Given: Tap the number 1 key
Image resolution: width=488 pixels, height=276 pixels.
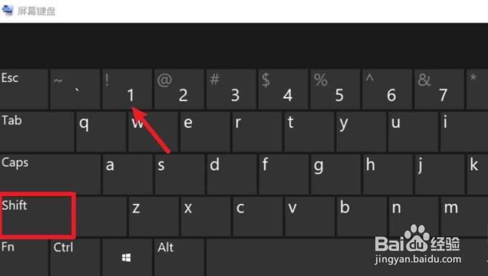Looking at the screenshot, I should tap(127, 89).
